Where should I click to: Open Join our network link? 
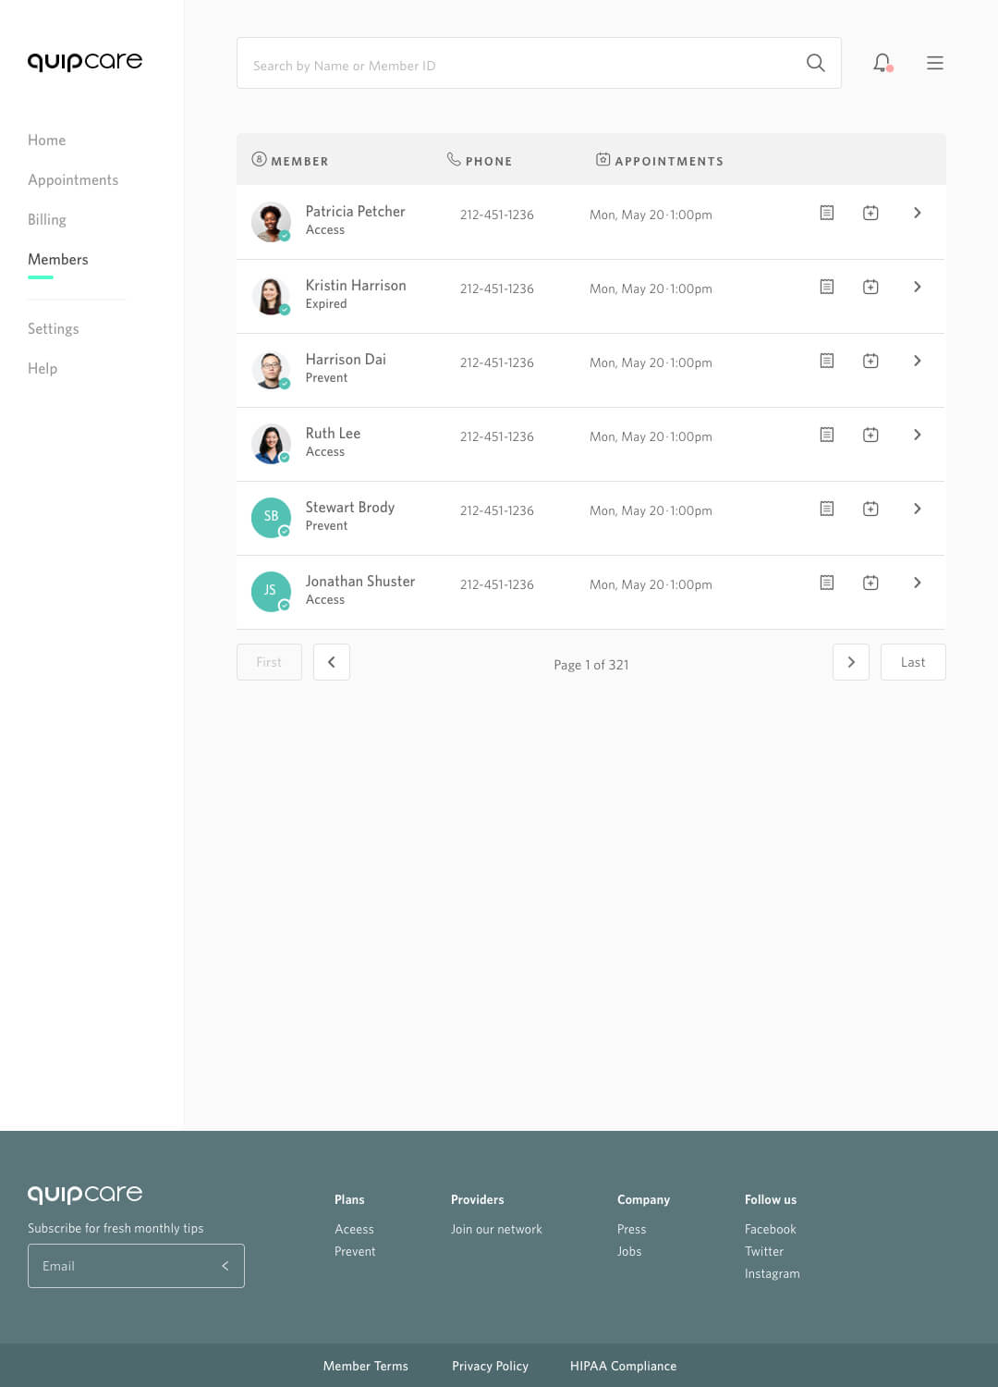pyautogui.click(x=496, y=1230)
